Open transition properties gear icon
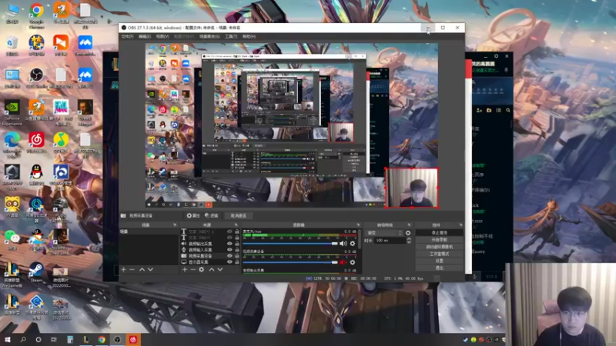Viewport: 616px width, 346px height. [x=408, y=233]
